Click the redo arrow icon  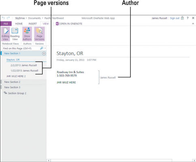pos(9,18)
